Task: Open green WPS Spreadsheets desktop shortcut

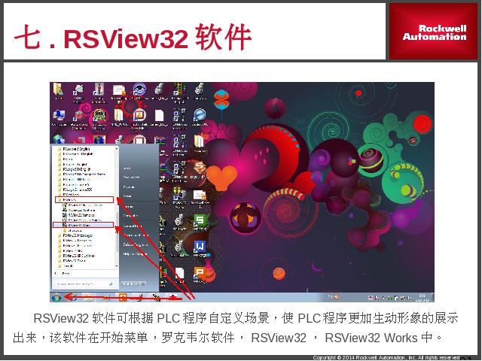Action: pos(200,220)
